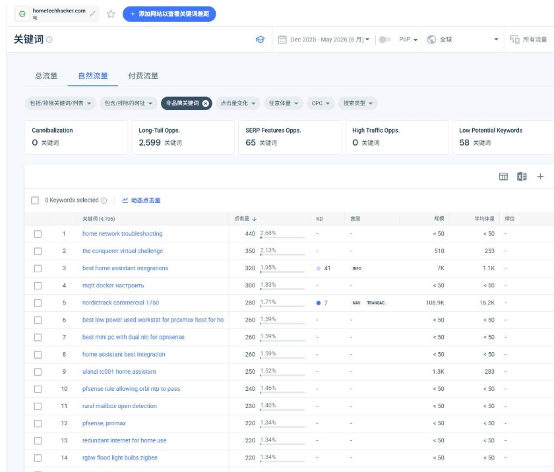
Task: Open 包含/排除的网址 filter dropdown
Action: [x=128, y=103]
